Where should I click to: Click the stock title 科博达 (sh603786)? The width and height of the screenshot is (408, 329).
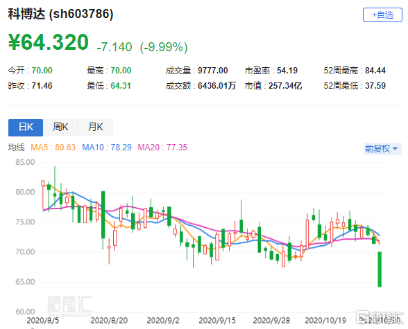[x=60, y=14]
